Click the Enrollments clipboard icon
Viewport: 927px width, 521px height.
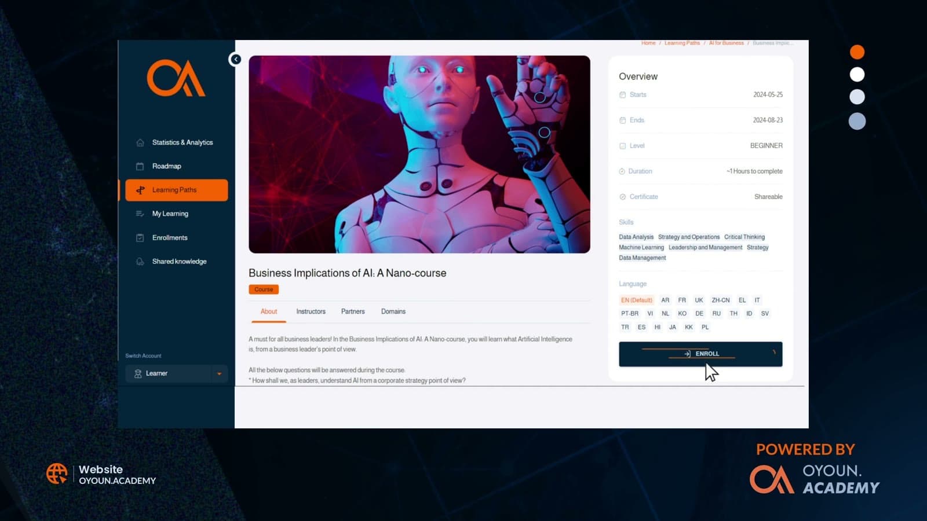click(x=140, y=238)
